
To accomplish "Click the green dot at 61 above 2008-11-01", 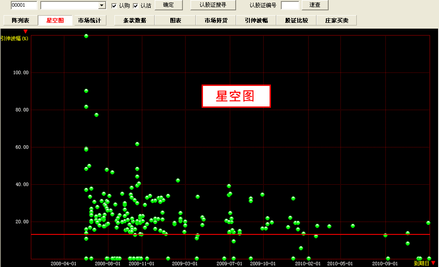I will tap(137, 144).
